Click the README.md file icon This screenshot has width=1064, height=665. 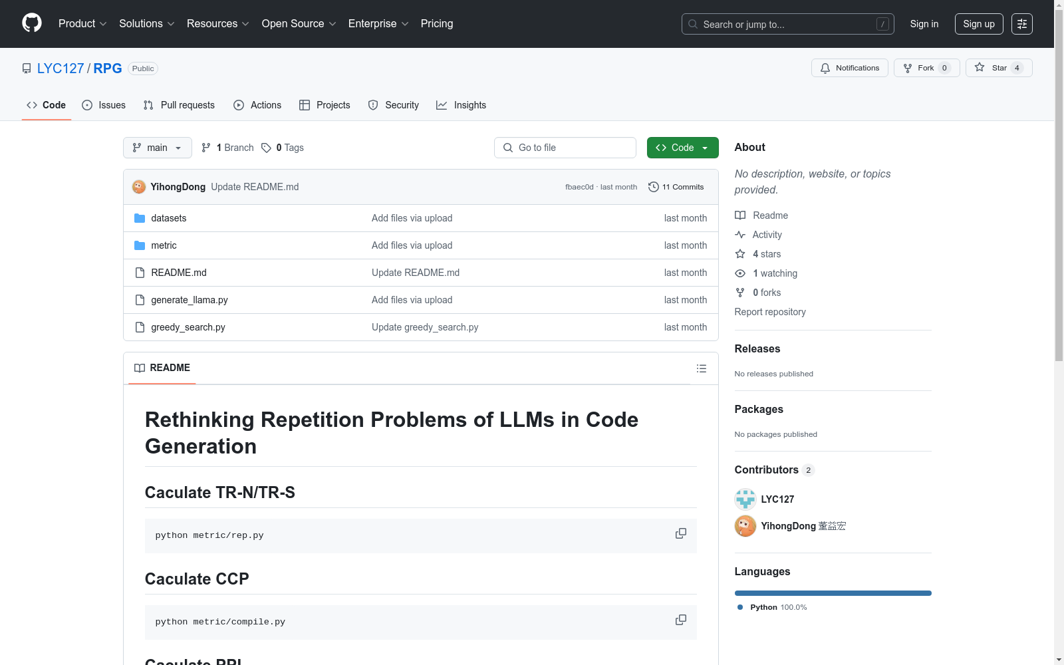click(140, 273)
